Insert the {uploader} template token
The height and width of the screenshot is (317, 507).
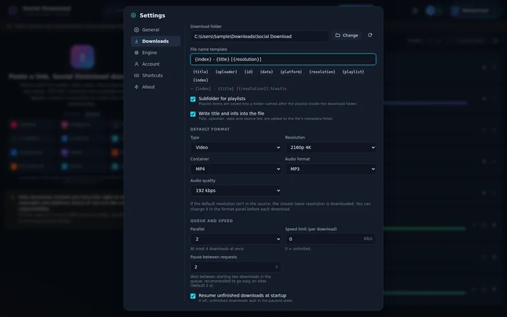point(226,72)
